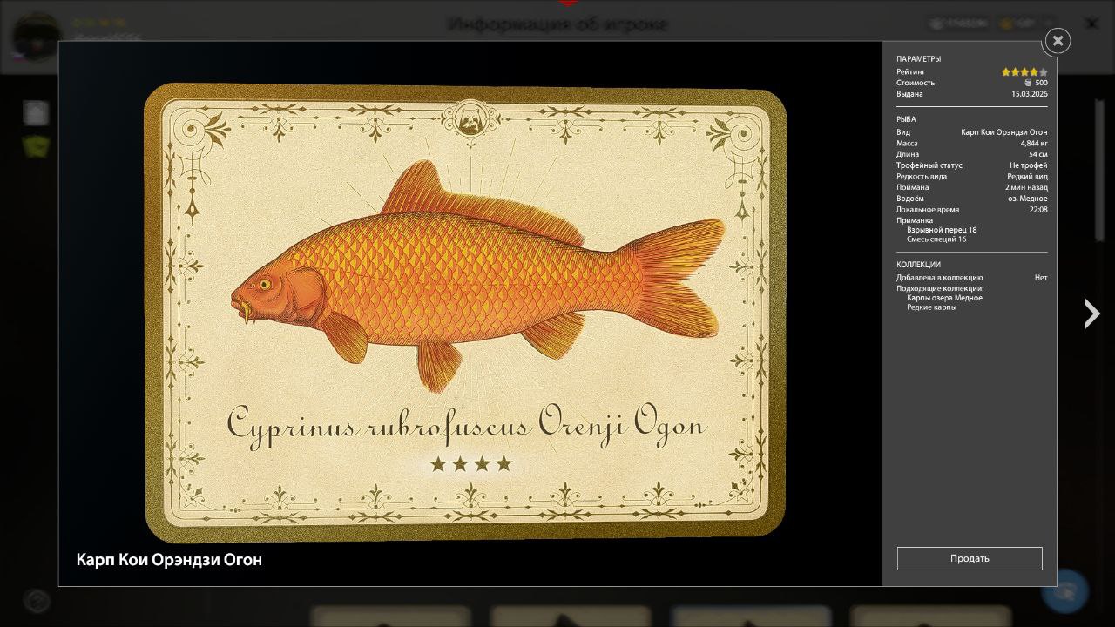
Task: Click the Карп Кои Орэндзи Огон caption title
Action: (169, 560)
